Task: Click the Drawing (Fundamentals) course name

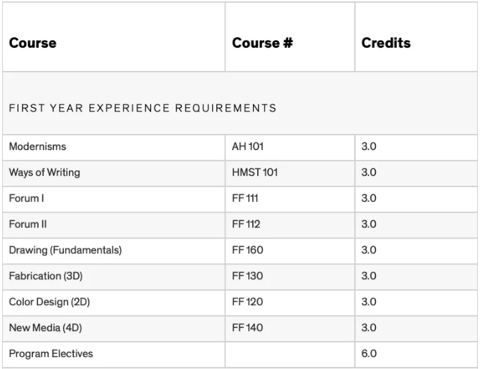Action: pyautogui.click(x=65, y=250)
